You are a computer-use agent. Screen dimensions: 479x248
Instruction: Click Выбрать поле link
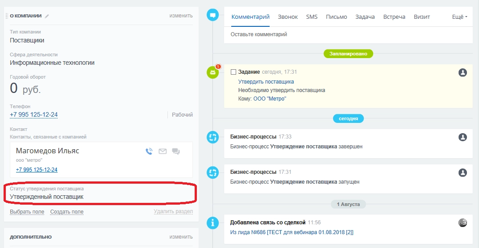(x=27, y=212)
